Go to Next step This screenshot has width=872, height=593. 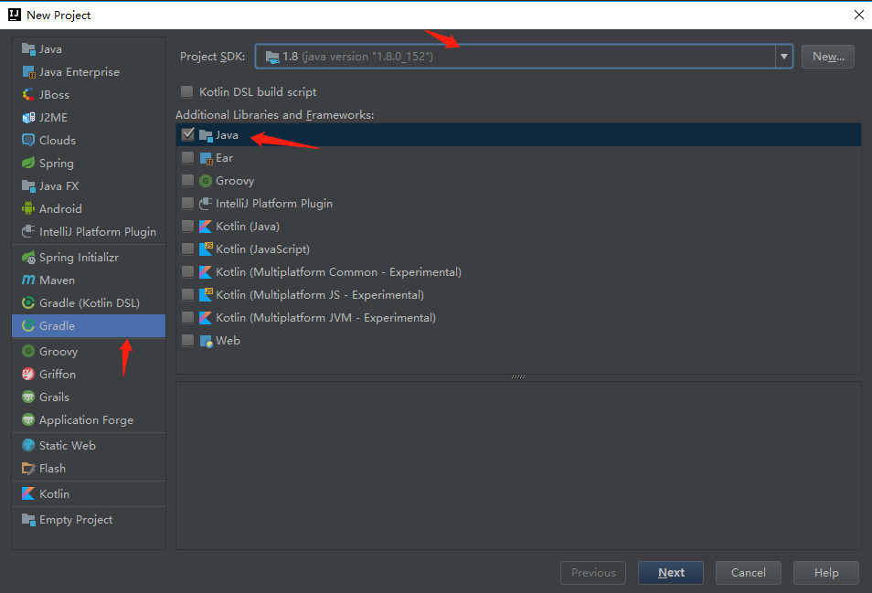pos(671,572)
